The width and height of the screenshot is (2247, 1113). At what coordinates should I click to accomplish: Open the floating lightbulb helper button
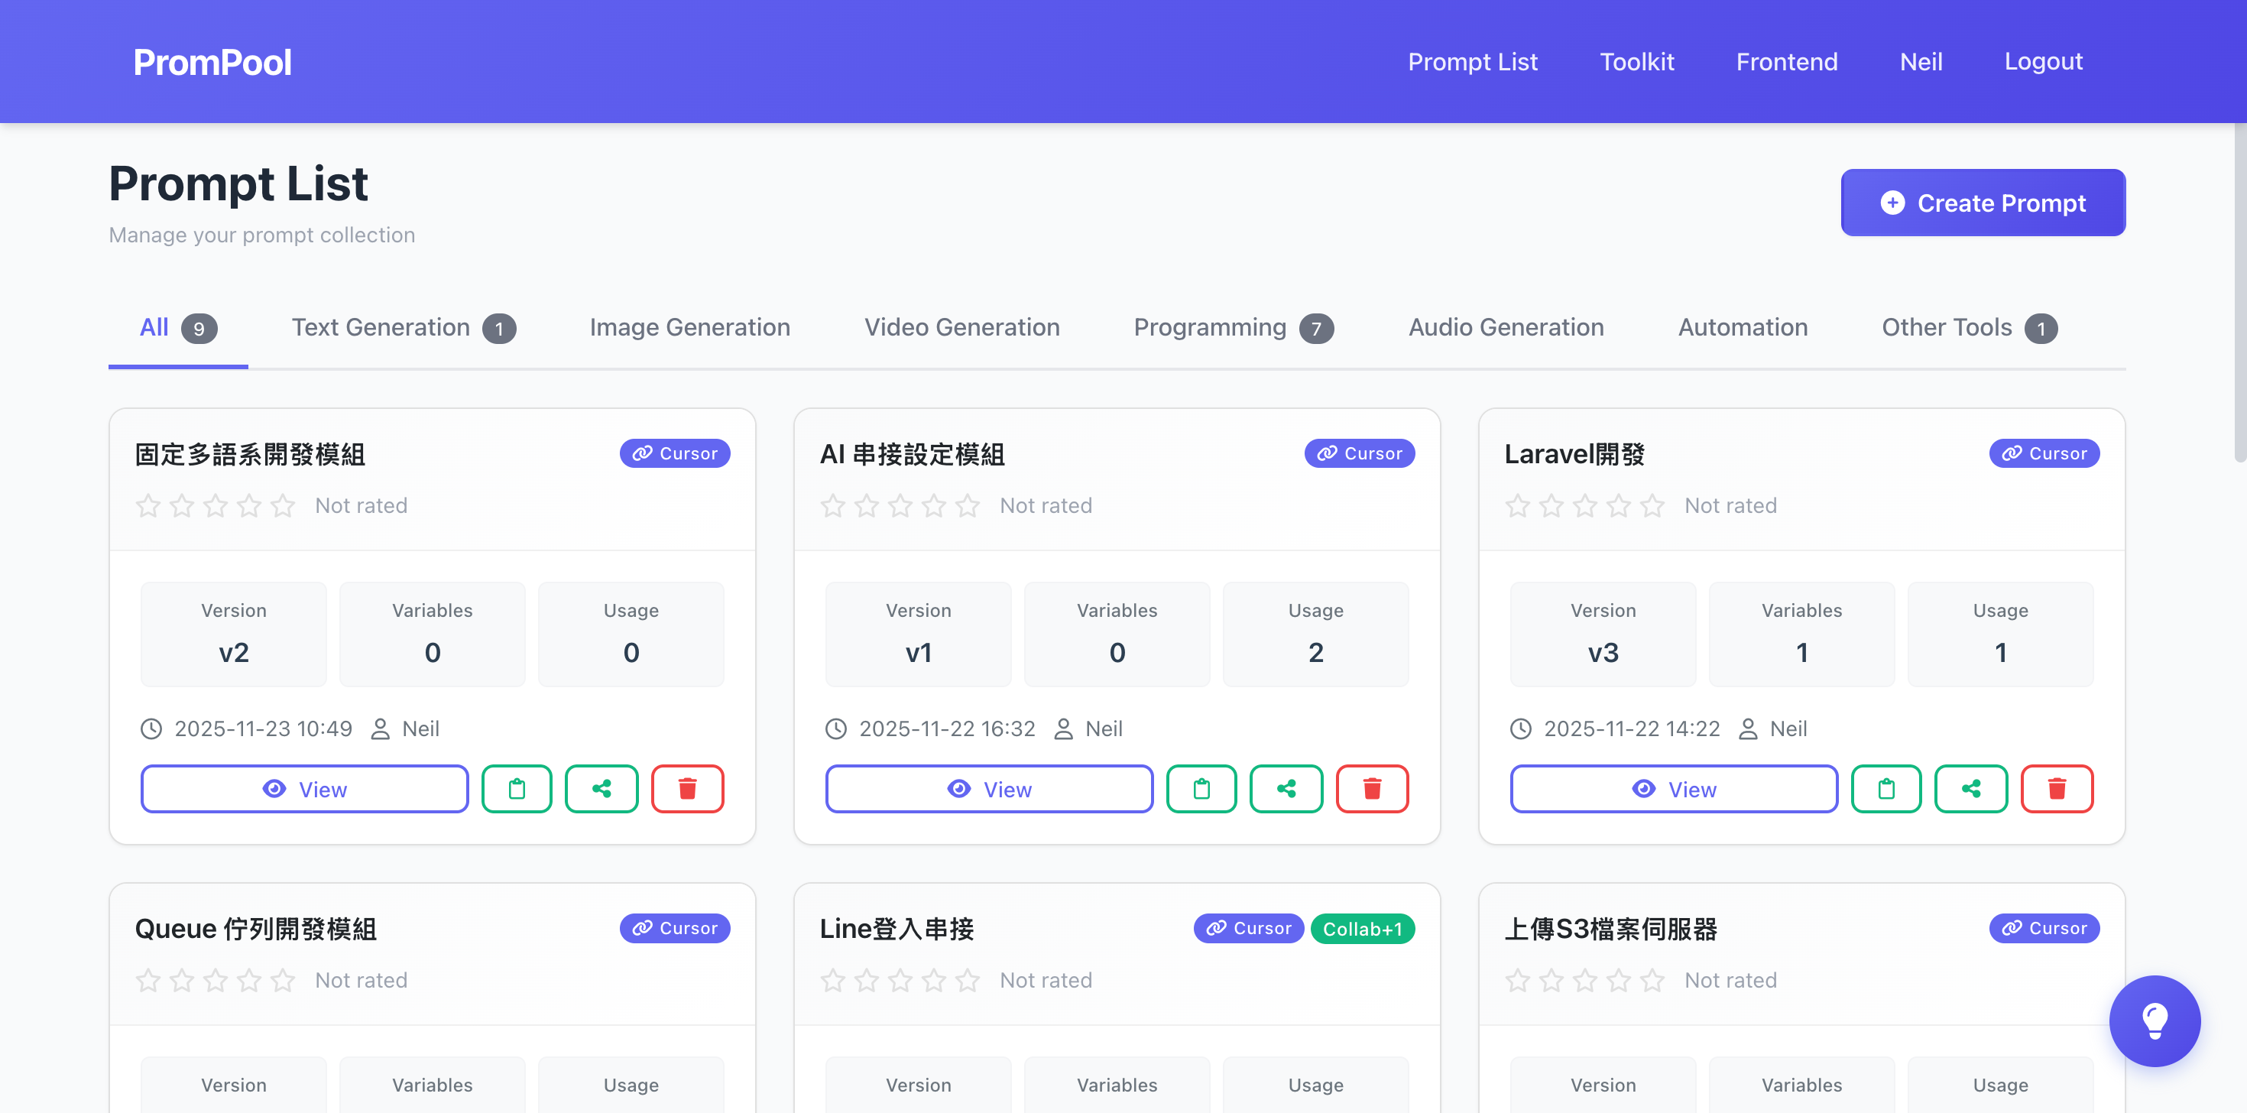click(2155, 1021)
